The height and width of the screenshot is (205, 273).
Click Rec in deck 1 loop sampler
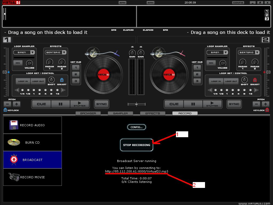[x=18, y=63]
